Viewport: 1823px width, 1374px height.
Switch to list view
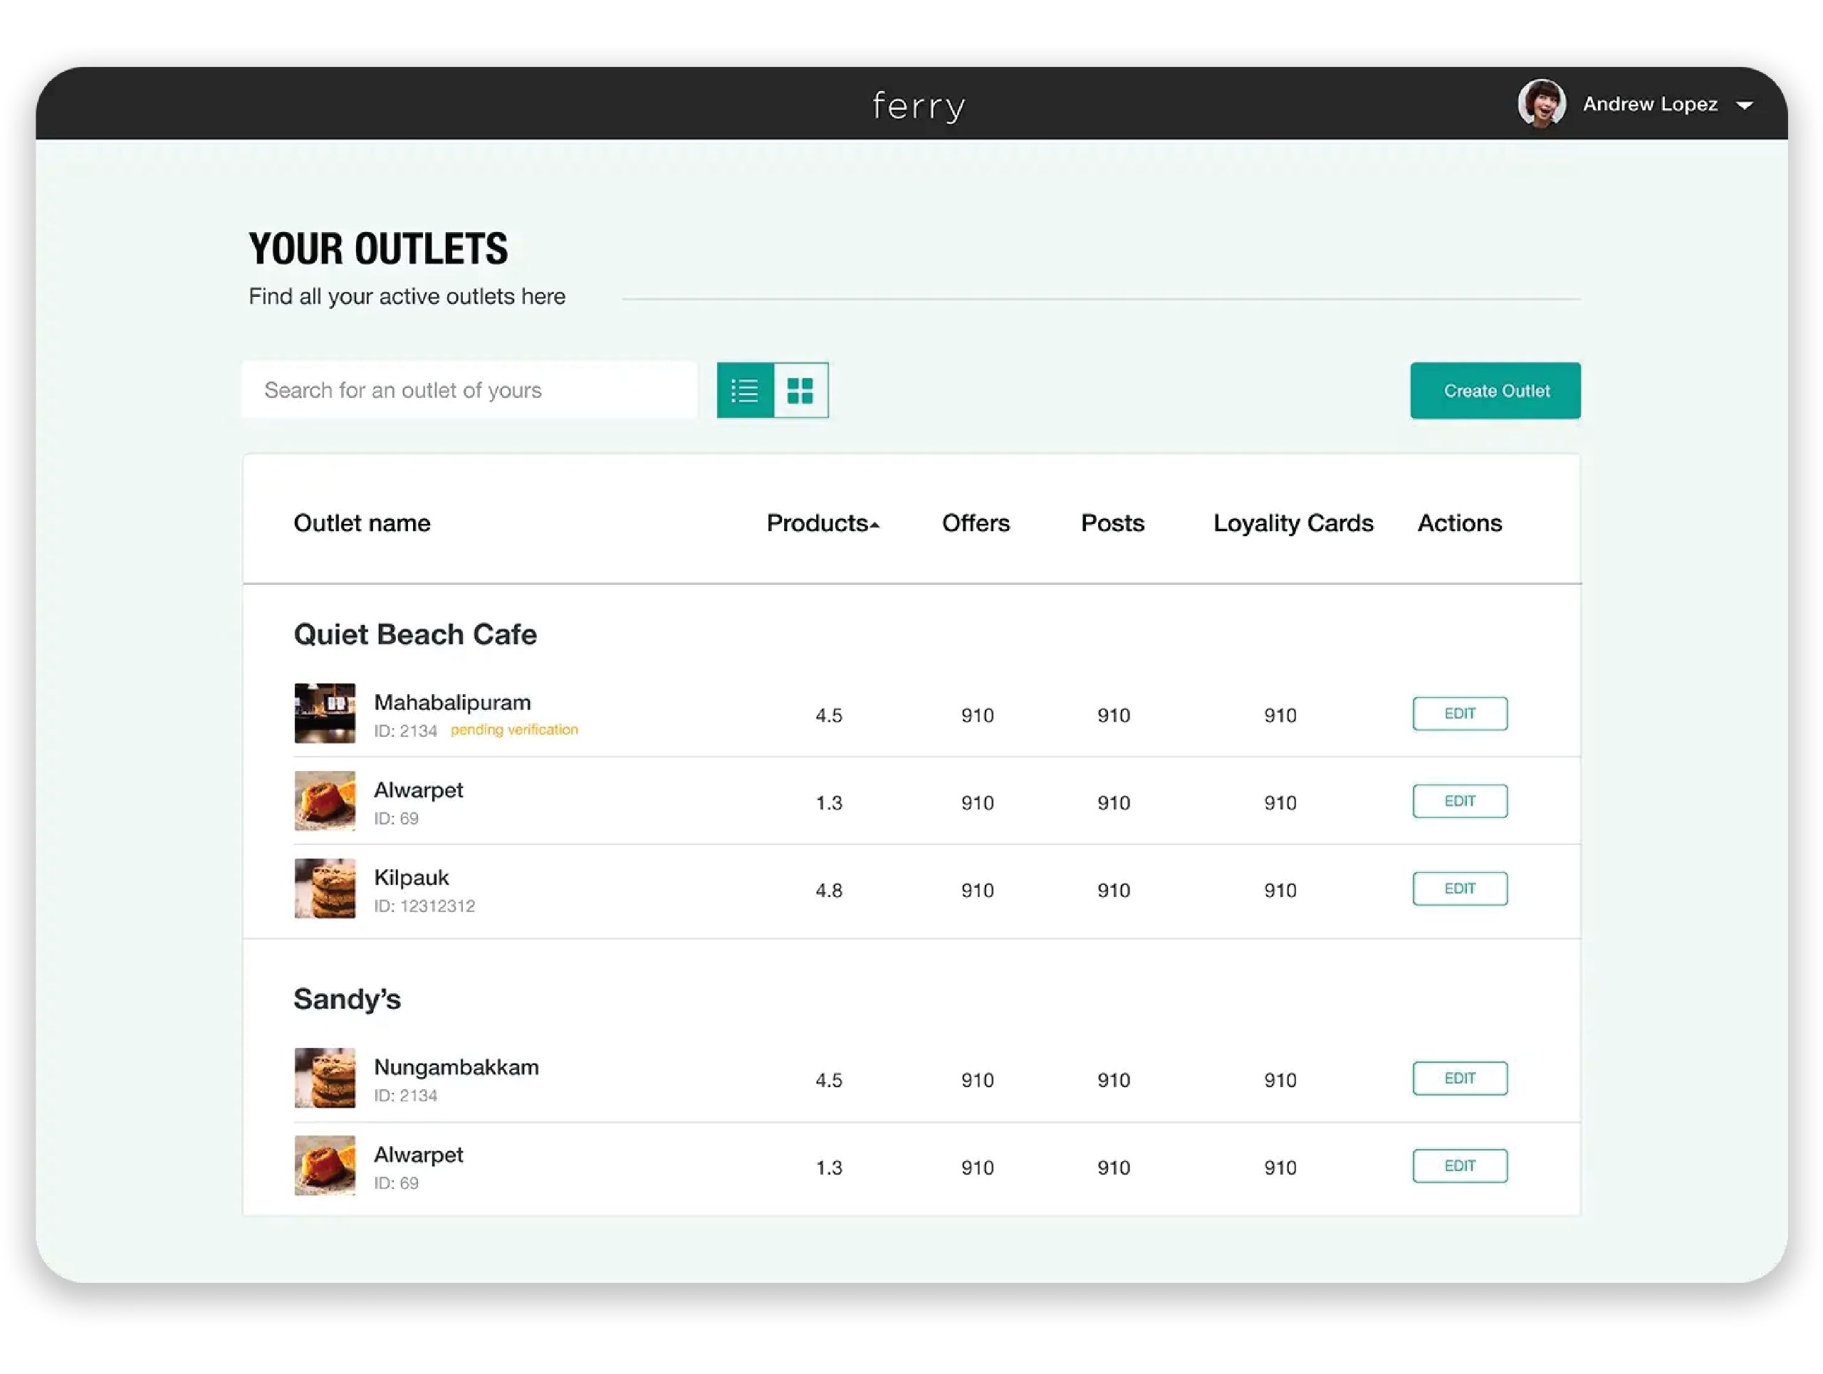[744, 390]
